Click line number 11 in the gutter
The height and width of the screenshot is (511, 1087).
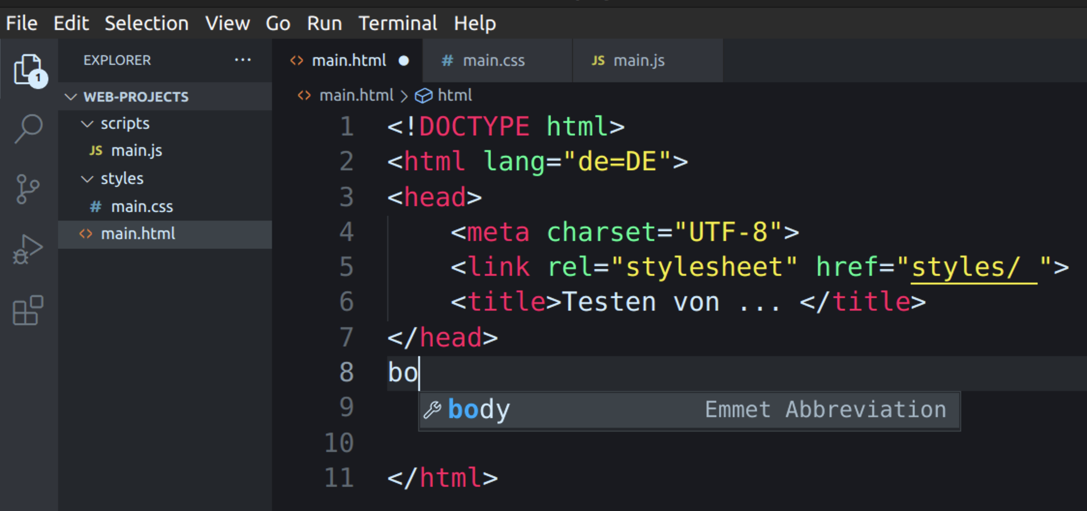(x=339, y=478)
